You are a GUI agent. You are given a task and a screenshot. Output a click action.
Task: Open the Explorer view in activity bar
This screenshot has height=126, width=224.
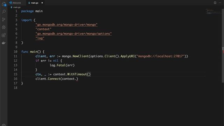pyautogui.click(x=4, y=4)
